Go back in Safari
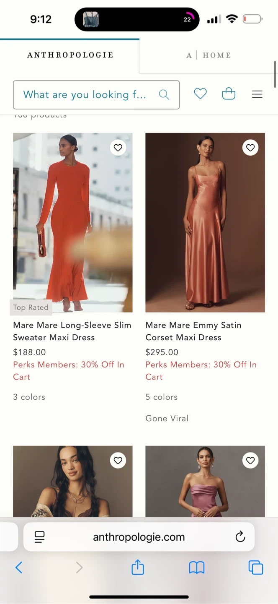 [18, 568]
